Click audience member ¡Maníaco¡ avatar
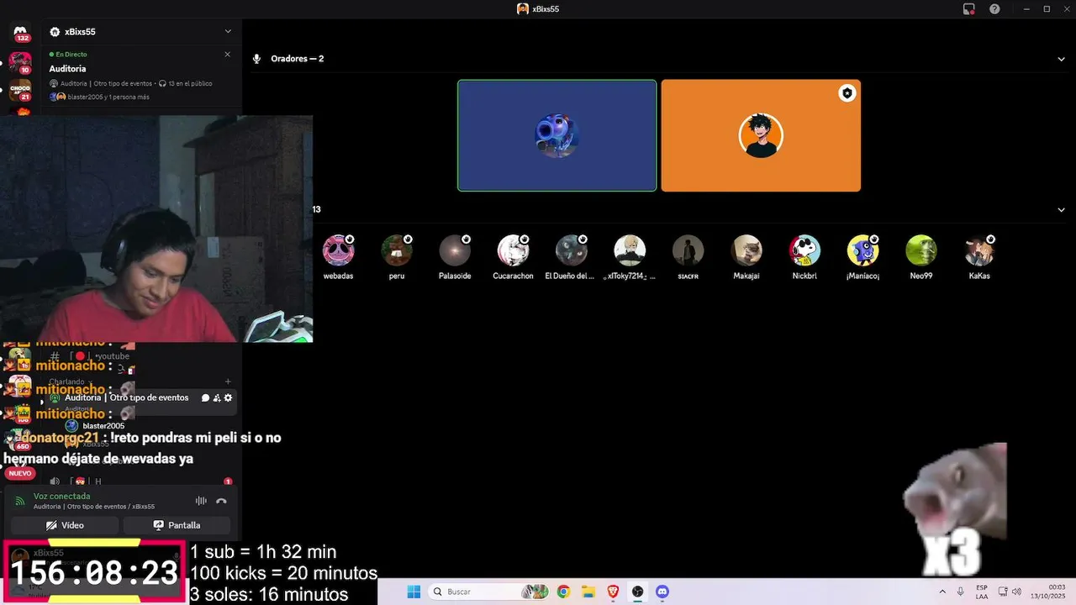Viewport: 1076px width, 605px height. [862, 250]
